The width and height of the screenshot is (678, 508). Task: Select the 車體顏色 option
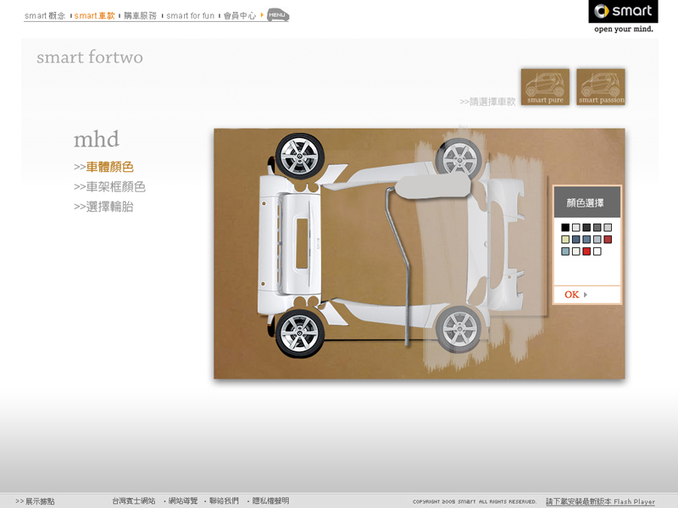pos(103,167)
